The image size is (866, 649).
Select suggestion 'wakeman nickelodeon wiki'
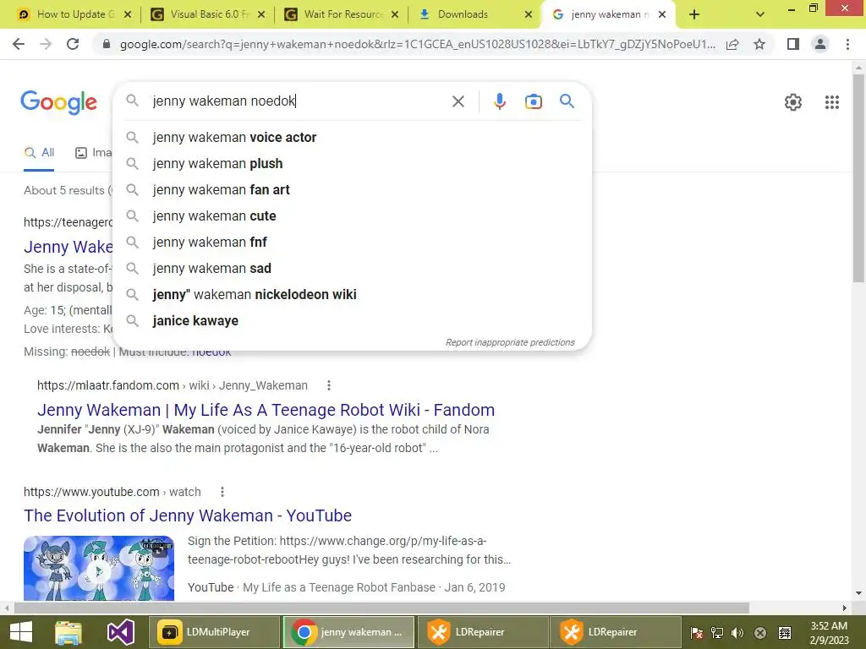352,295
